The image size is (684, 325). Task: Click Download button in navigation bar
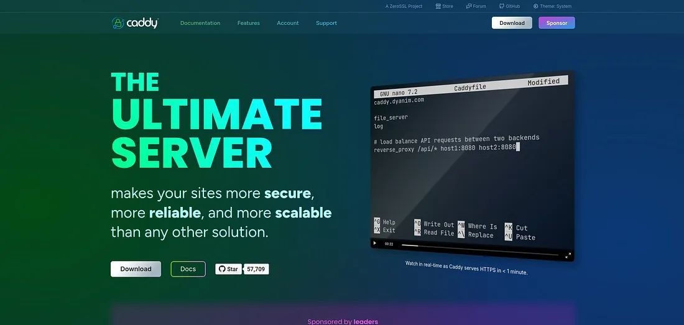pos(512,23)
